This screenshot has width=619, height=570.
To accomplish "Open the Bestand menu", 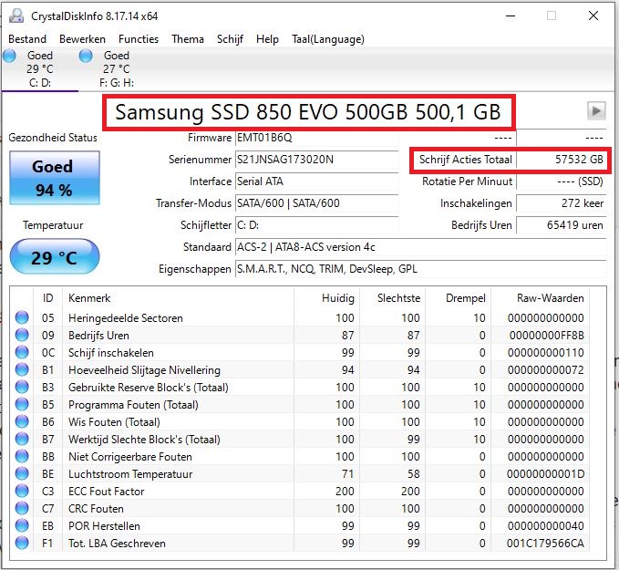I will pos(27,39).
